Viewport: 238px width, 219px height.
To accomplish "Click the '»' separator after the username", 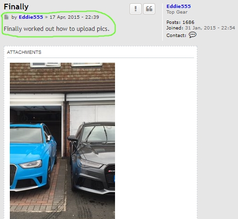I will click(46, 17).
